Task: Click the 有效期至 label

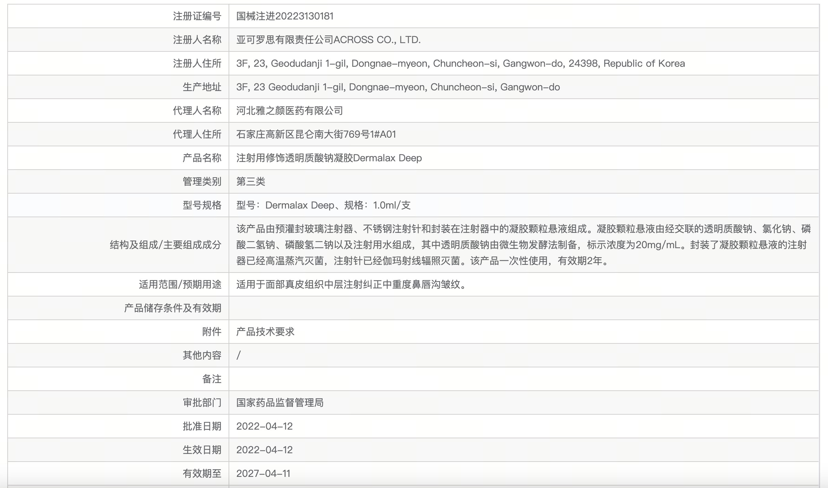Action: click(x=202, y=473)
